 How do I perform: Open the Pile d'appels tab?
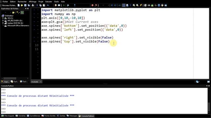coord(8,116)
